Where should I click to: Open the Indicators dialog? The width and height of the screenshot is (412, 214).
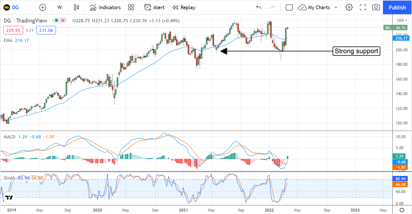click(x=105, y=7)
